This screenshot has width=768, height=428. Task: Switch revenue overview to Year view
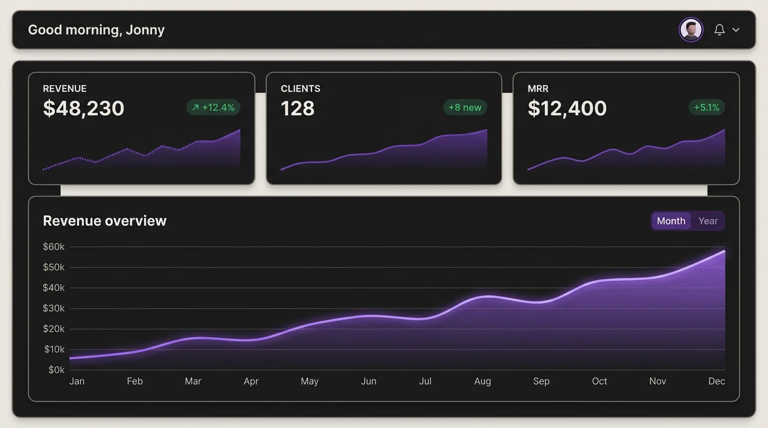tap(708, 221)
